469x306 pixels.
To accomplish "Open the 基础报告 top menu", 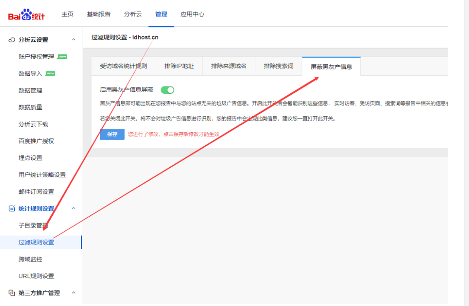I will (99, 14).
